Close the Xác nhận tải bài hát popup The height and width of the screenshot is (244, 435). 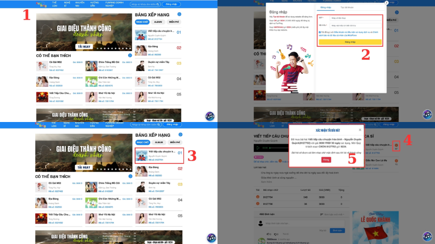(x=360, y=130)
